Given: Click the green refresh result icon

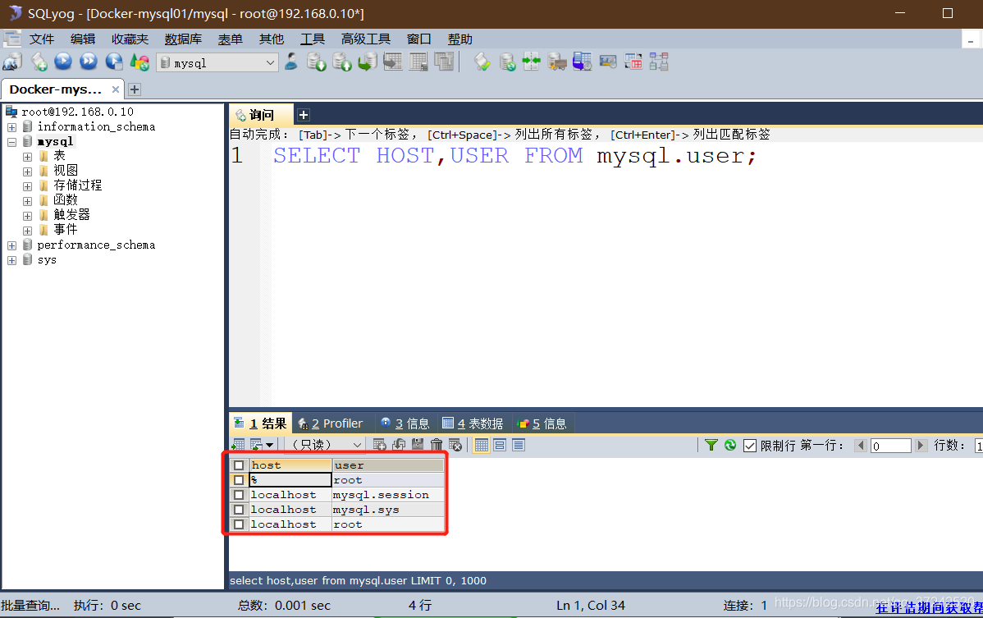Looking at the screenshot, I should click(729, 445).
